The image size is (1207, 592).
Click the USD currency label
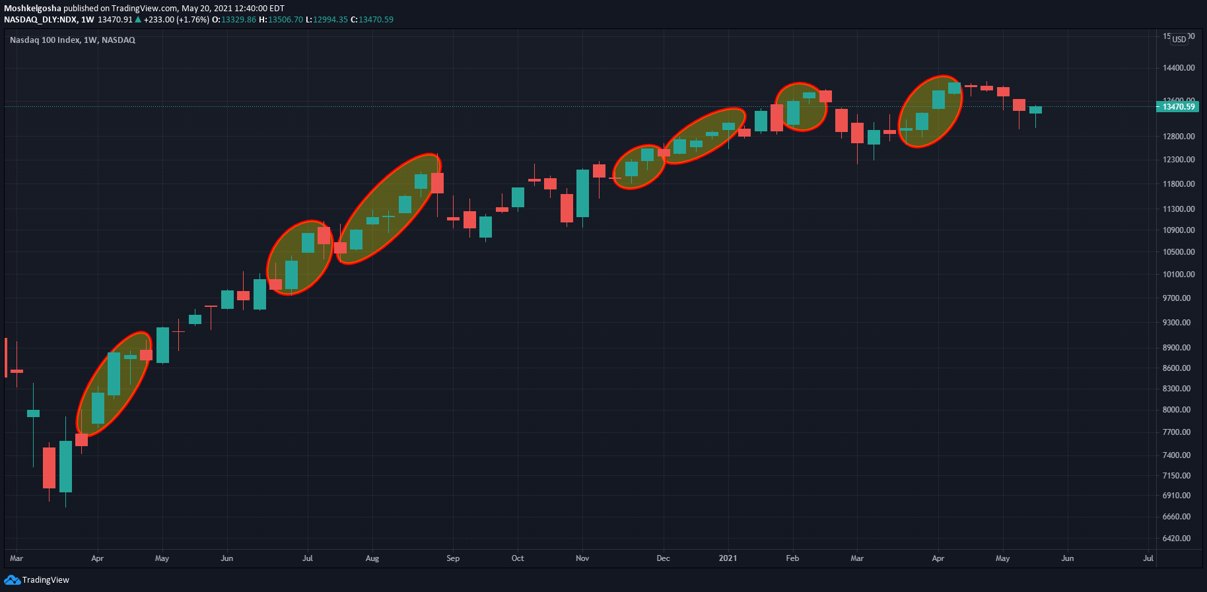click(1179, 40)
